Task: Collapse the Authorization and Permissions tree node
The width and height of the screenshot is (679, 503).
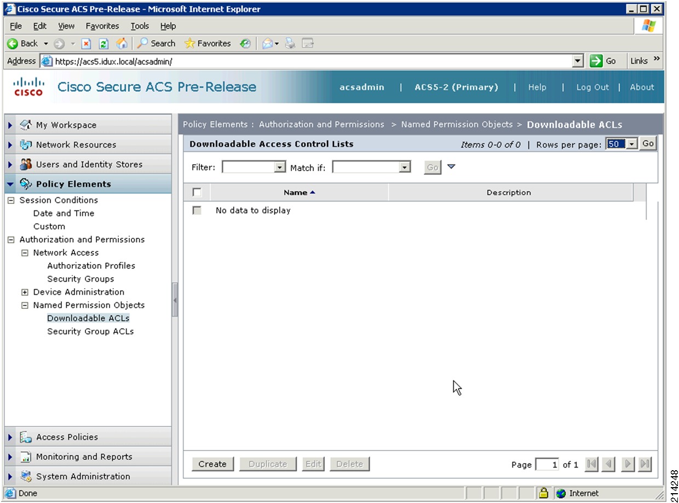Action: pos(11,240)
